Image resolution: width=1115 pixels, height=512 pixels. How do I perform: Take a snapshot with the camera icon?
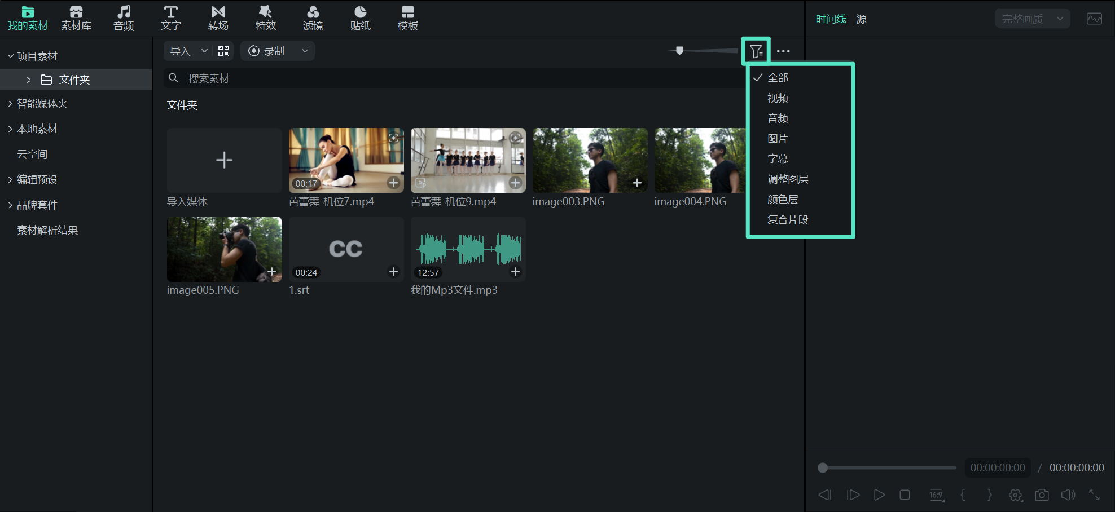[x=1042, y=495]
